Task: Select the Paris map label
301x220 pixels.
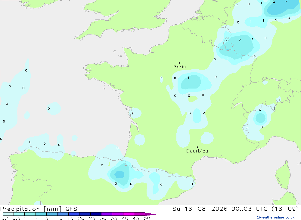Action: pos(179,67)
